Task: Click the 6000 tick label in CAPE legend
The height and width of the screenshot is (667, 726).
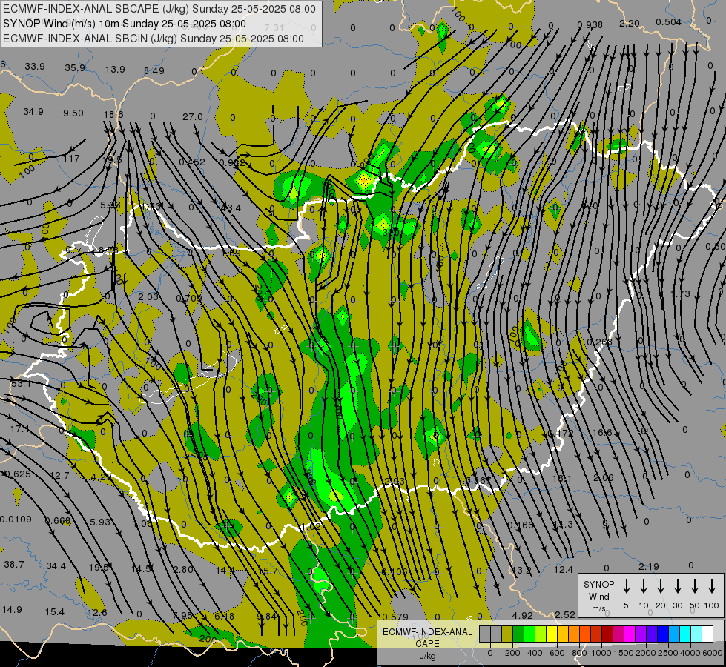Action: 713,653
